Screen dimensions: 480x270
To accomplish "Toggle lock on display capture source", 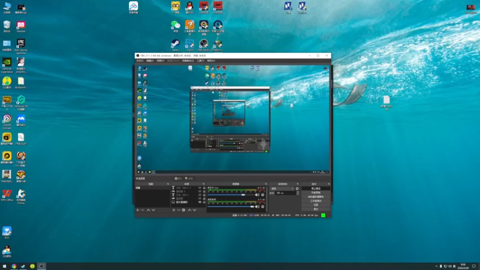I will point(204,202).
